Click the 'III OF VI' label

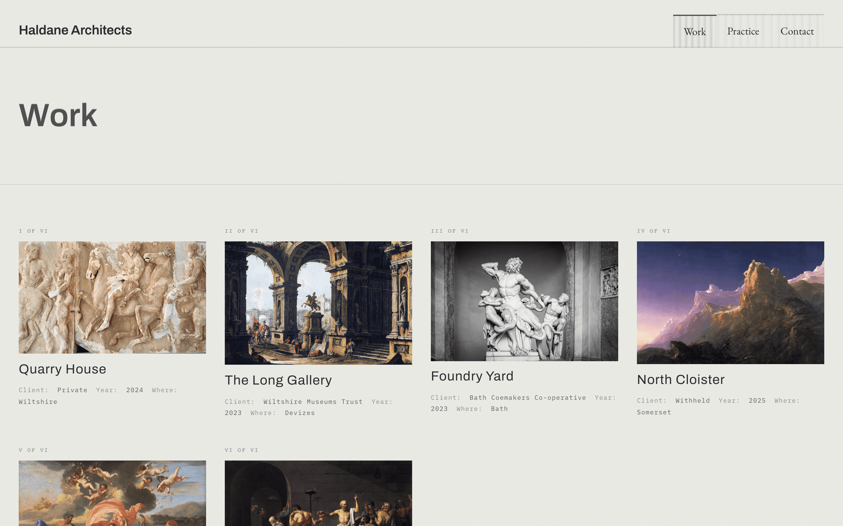click(x=450, y=231)
